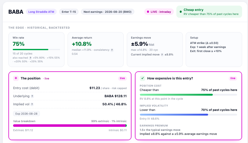The image size is (248, 143).
Task: Click 'RV 8.8% at this point in the cycle'
Action: point(161,99)
